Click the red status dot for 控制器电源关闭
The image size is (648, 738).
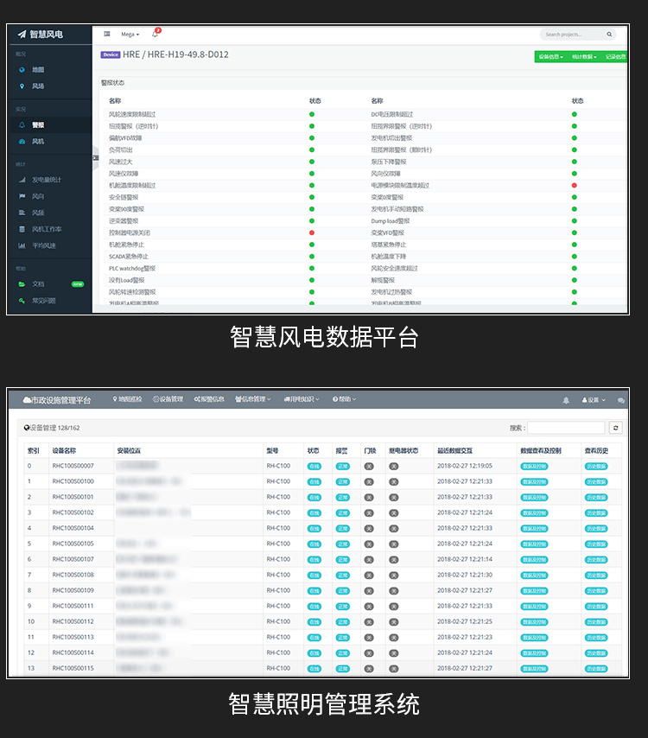tap(311, 232)
